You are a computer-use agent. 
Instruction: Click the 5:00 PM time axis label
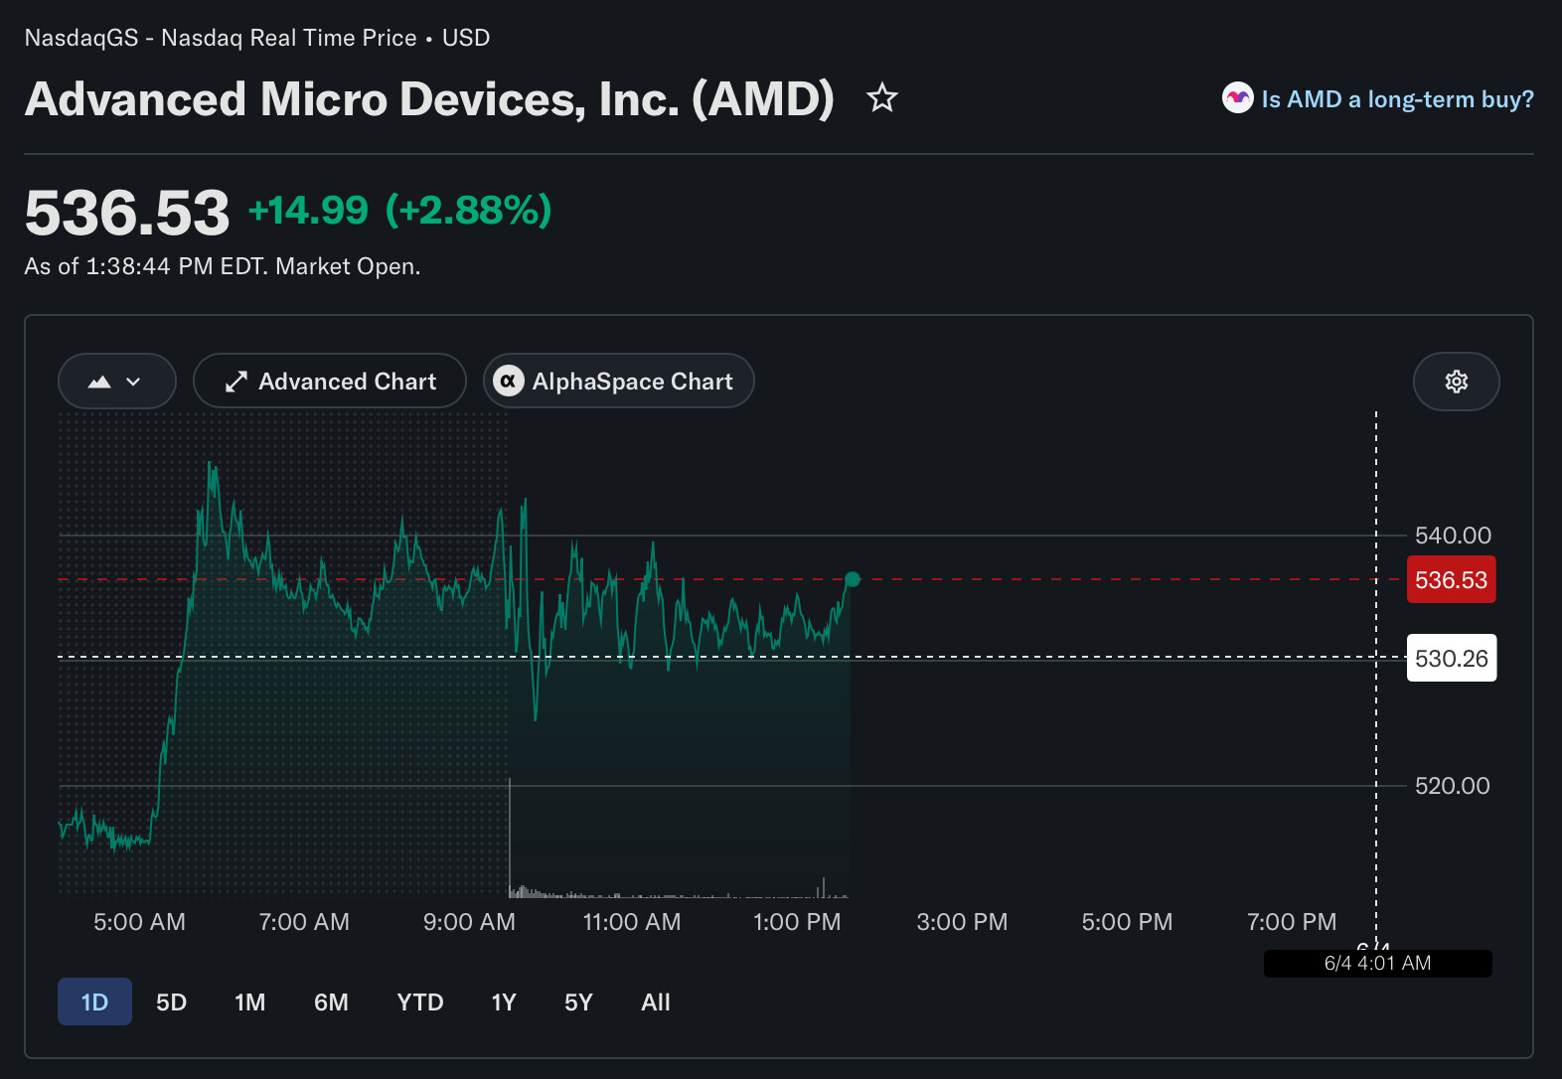(1127, 922)
